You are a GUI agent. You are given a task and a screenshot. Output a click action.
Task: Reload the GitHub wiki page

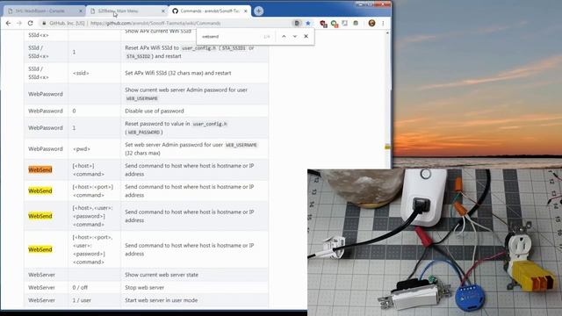pyautogui.click(x=31, y=24)
